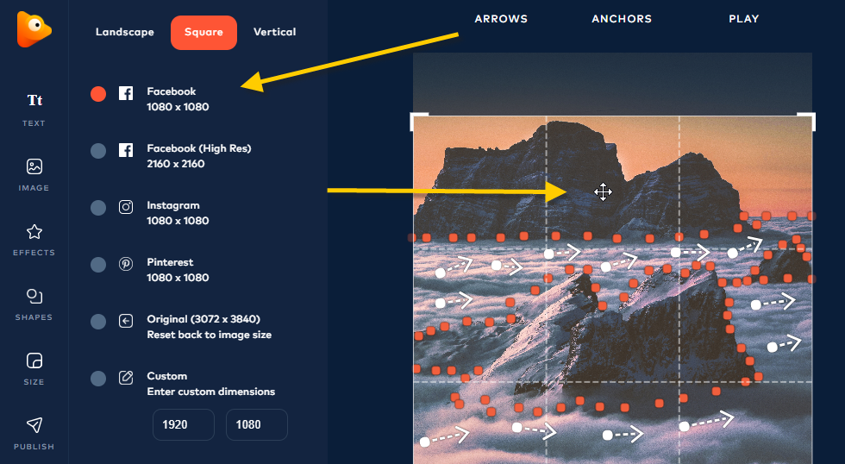Screen dimensions: 845x464
Task: Click the top-left crop corner handle
Action: tap(419, 122)
